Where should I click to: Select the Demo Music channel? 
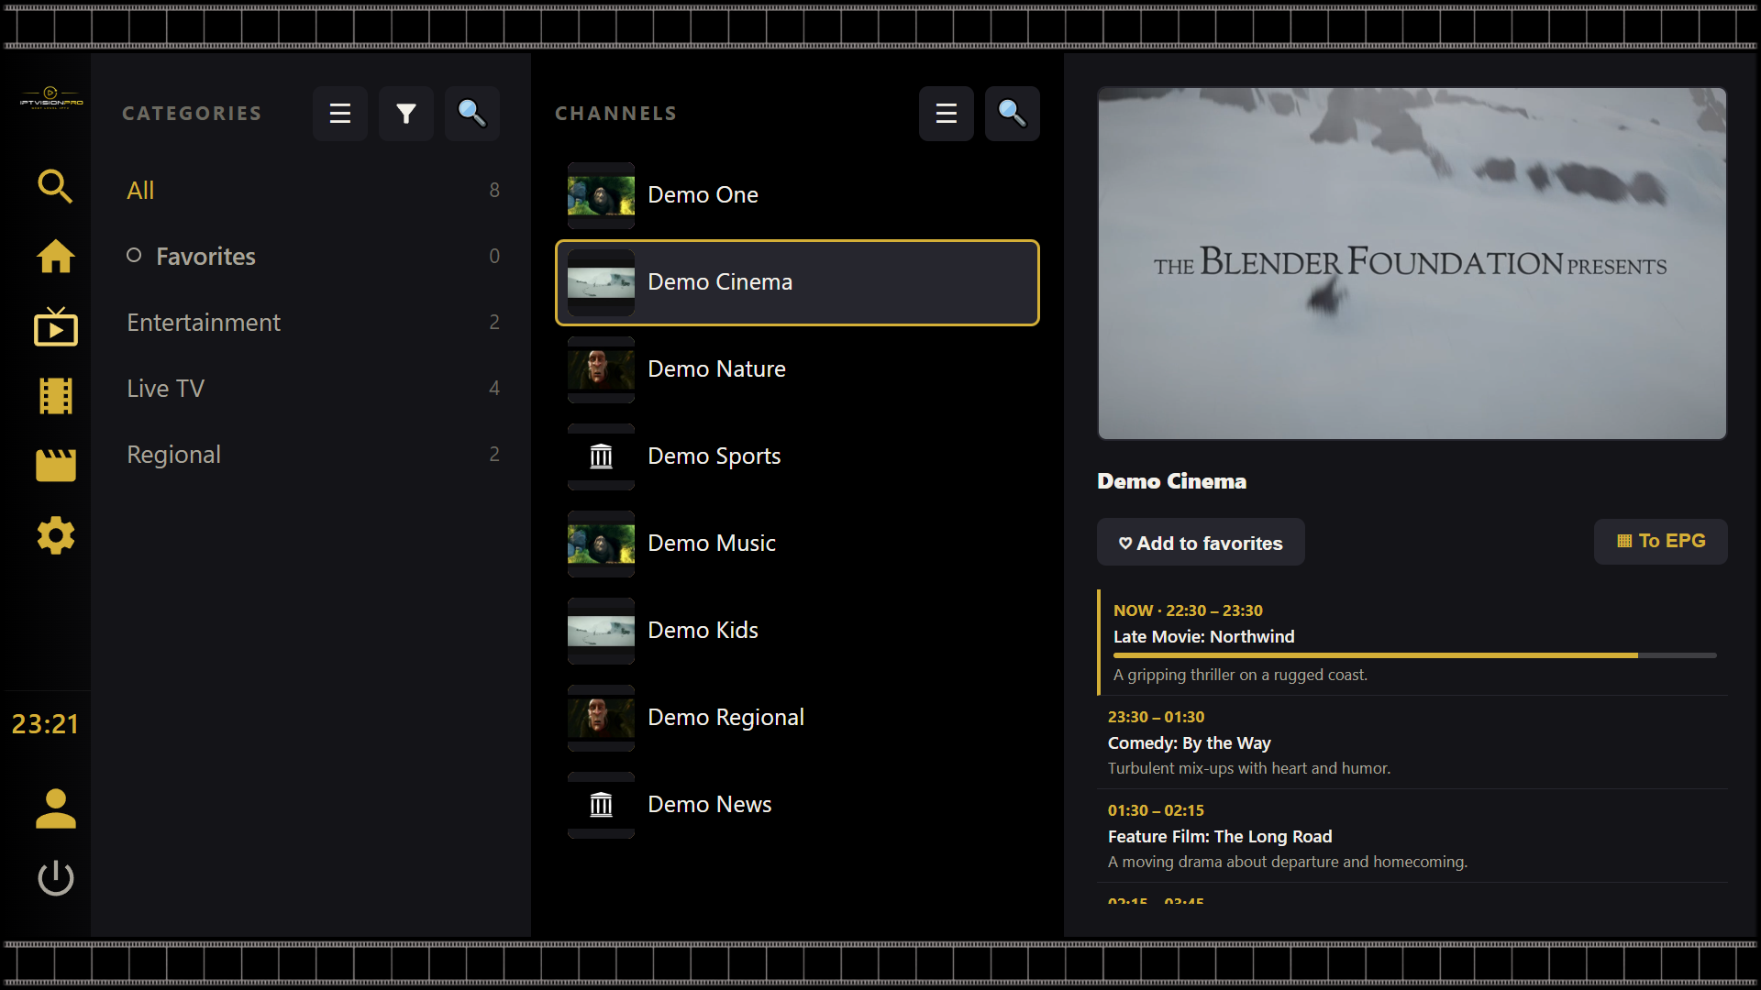pos(797,544)
